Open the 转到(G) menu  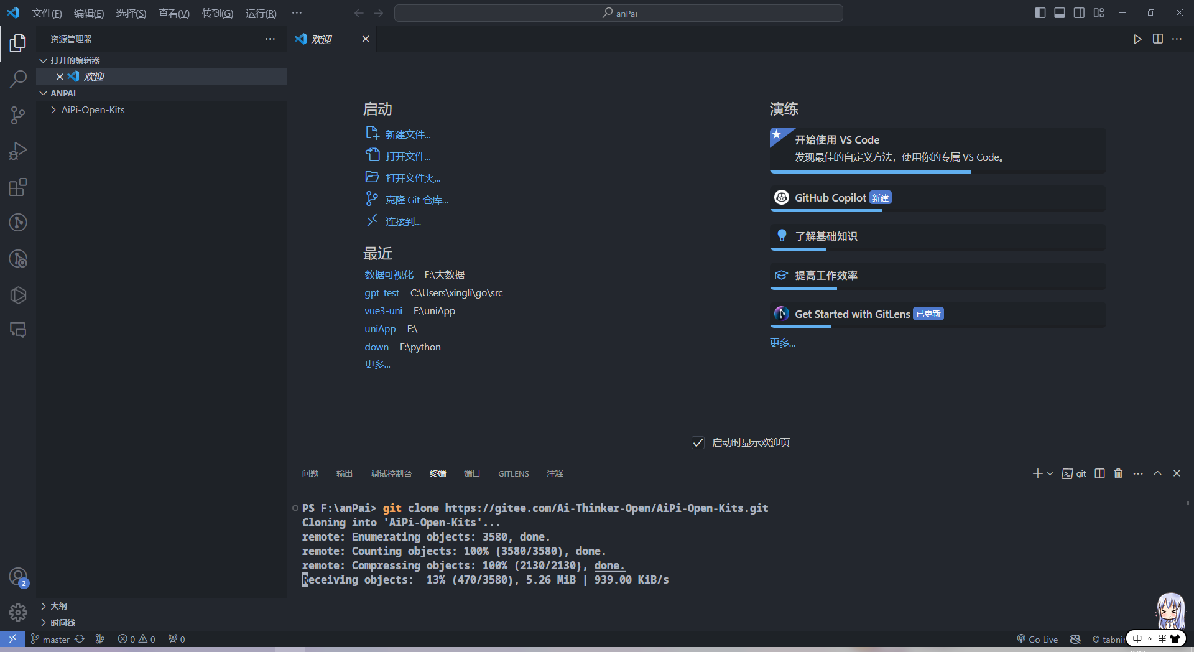218,13
